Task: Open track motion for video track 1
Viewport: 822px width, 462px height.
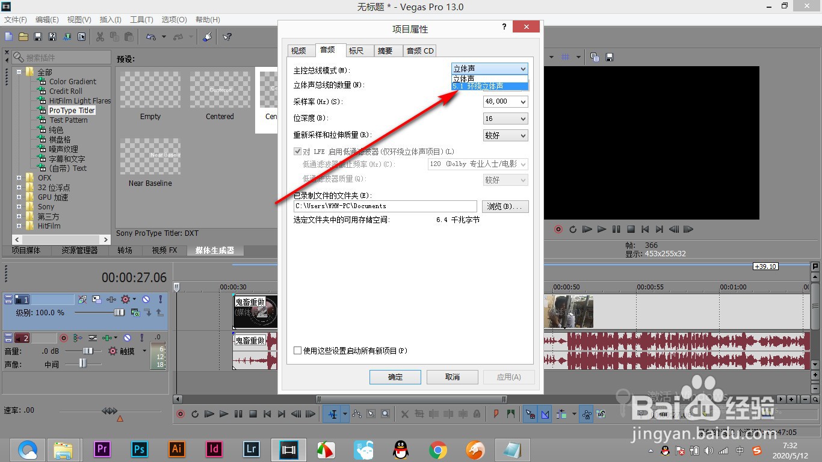Action: point(97,299)
